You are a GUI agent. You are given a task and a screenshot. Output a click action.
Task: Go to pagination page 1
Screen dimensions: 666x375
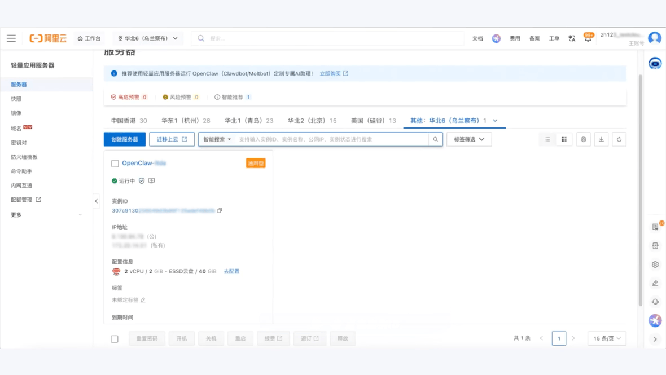pos(559,338)
